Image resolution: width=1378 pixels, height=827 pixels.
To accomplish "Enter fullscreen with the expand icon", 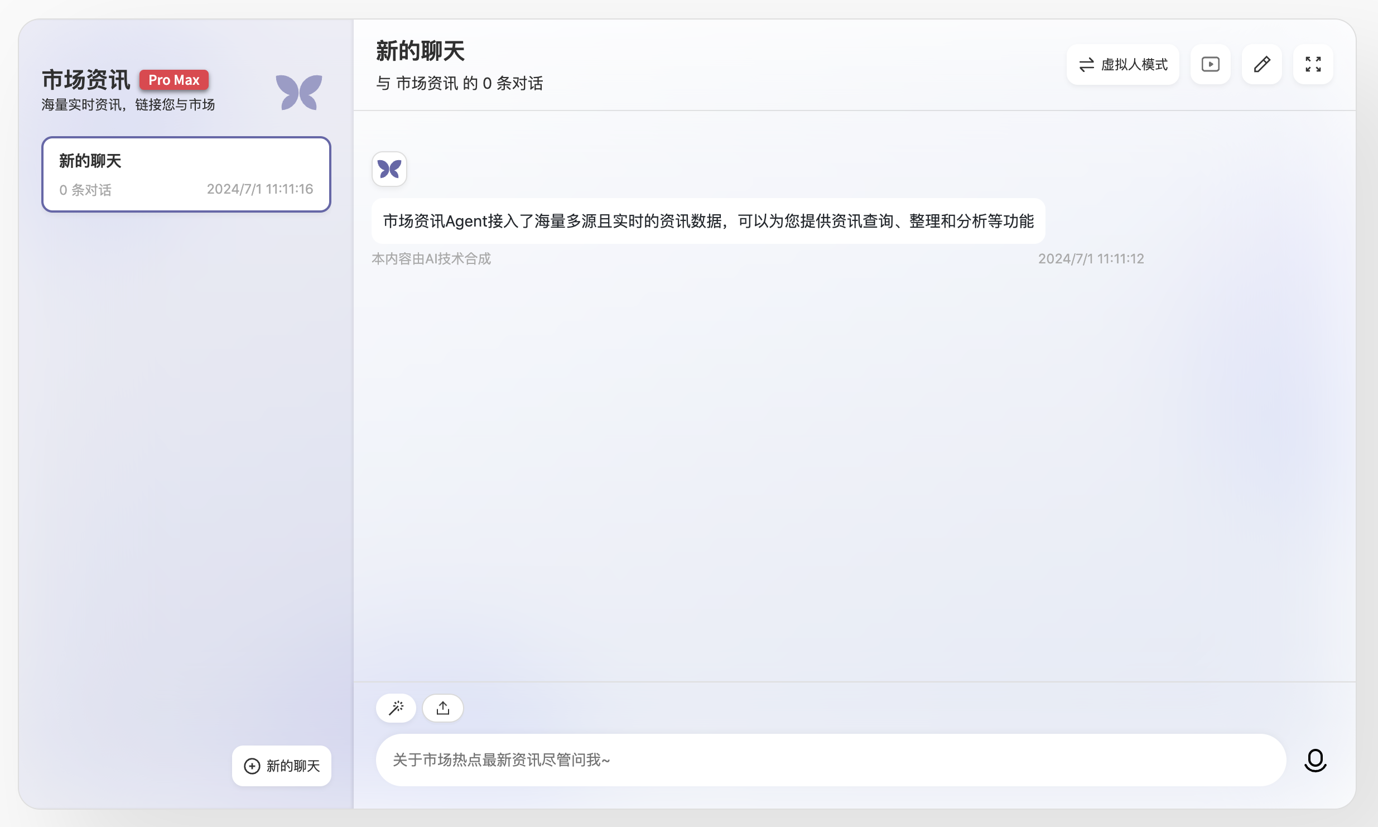I will [x=1313, y=65].
